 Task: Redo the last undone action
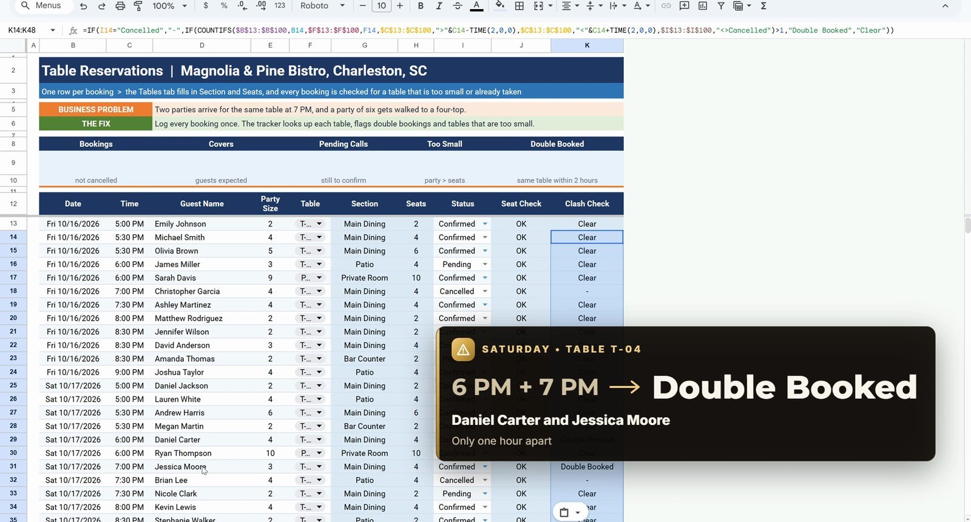(102, 6)
